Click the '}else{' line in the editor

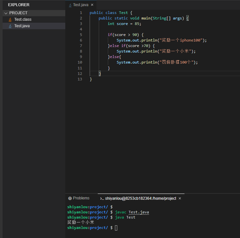coord(114,57)
